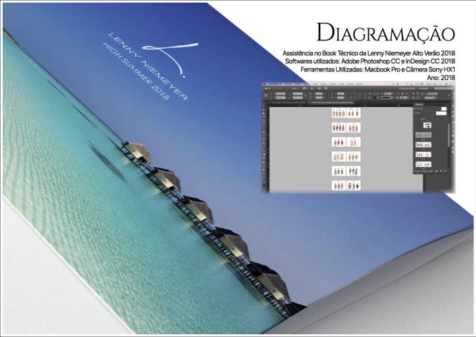Select last visible spread thumbnail in Pages panel
Screen dimensions: 476x337
pos(423,164)
